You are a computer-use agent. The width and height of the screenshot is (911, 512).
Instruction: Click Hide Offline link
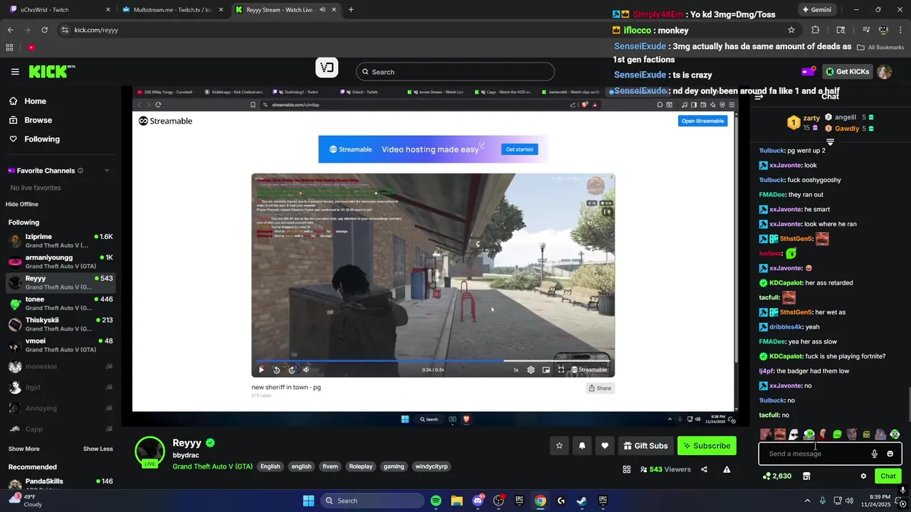coord(22,204)
